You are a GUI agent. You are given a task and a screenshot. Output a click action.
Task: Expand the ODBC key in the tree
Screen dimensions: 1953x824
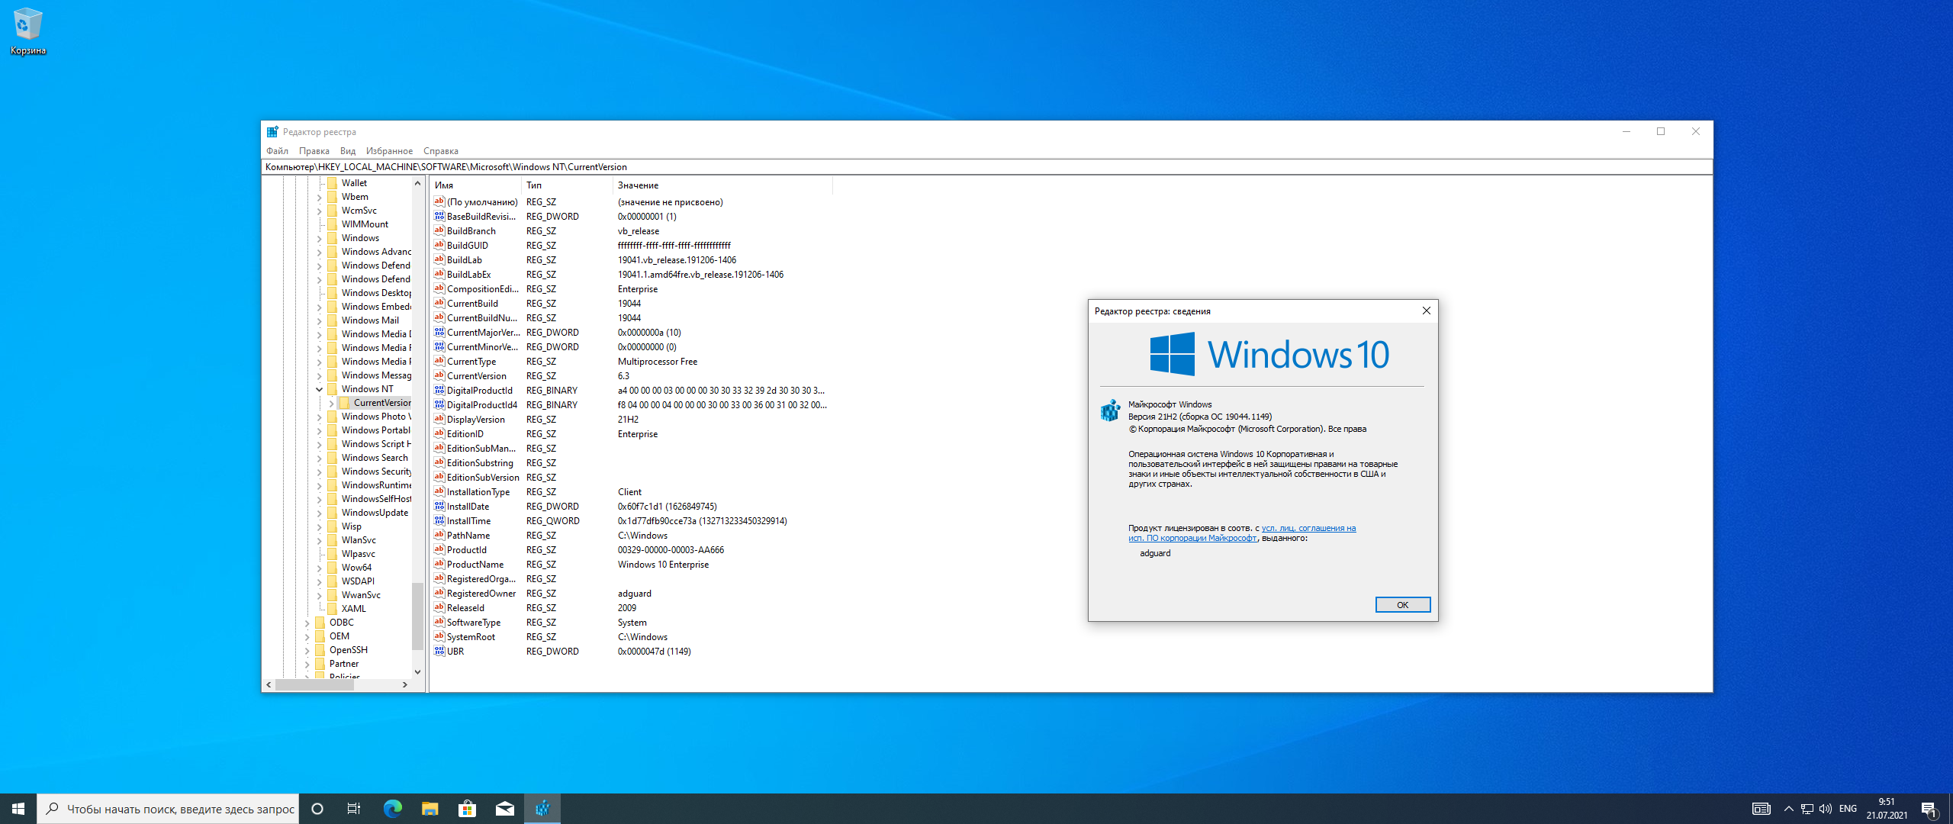(x=307, y=623)
